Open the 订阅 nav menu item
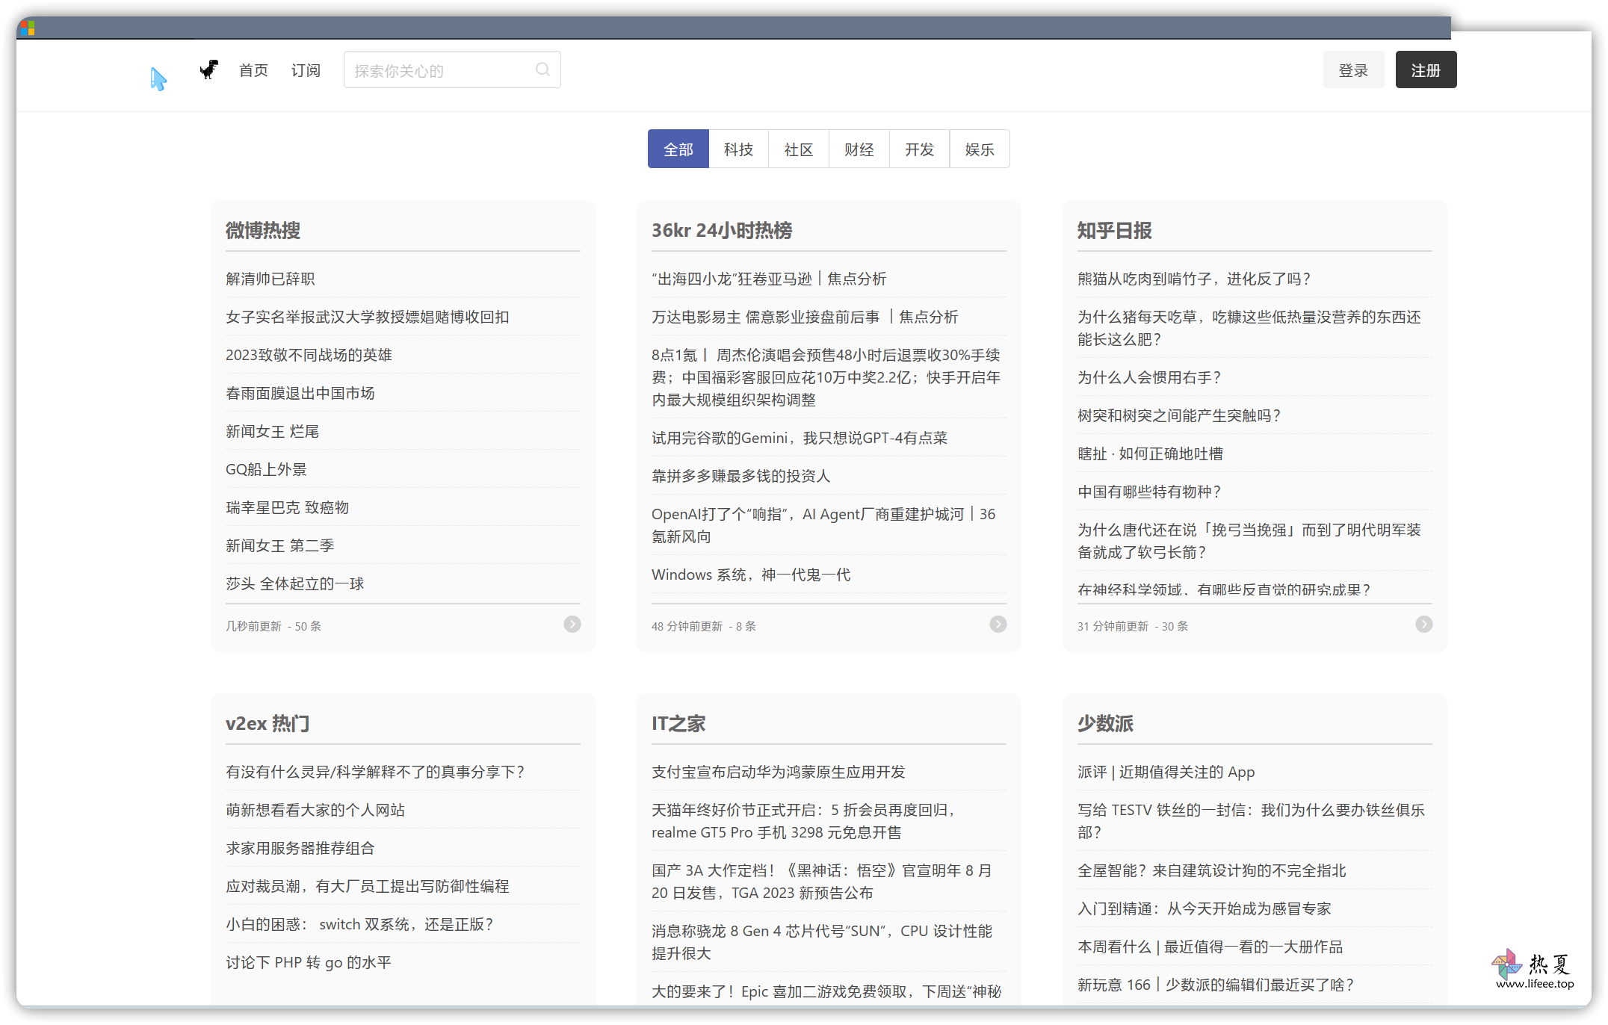 pos(306,70)
